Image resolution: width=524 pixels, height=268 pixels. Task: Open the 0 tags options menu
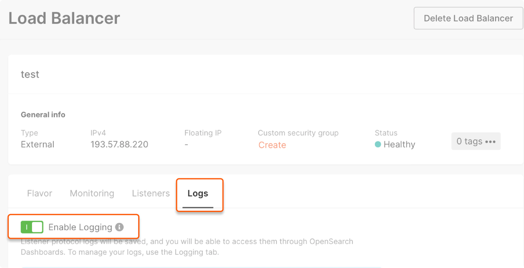(x=476, y=141)
